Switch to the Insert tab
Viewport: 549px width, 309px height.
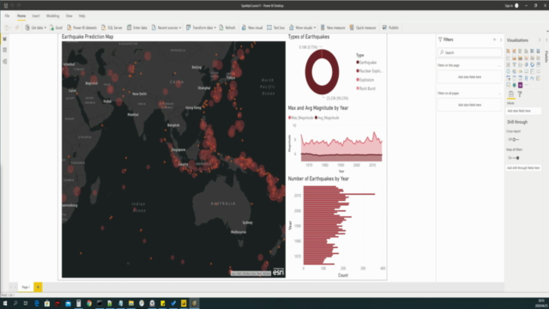[36, 15]
